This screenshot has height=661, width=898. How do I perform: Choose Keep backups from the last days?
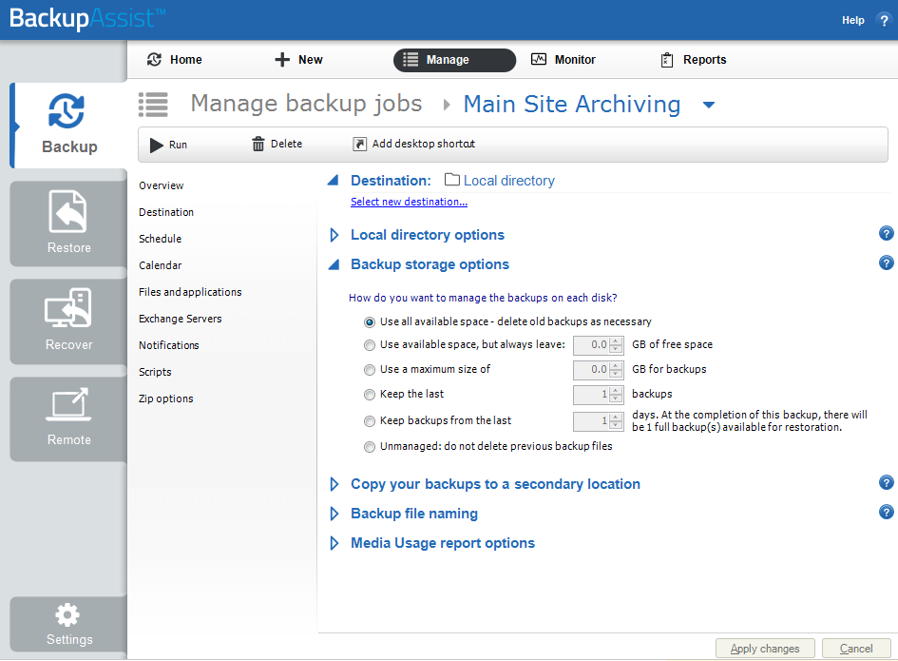[369, 419]
